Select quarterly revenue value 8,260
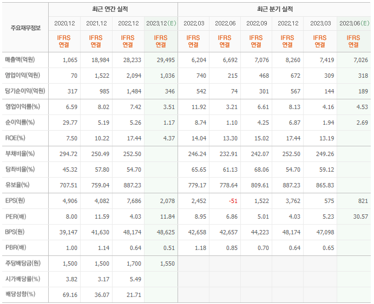This screenshot has width=374, height=304. (293, 60)
